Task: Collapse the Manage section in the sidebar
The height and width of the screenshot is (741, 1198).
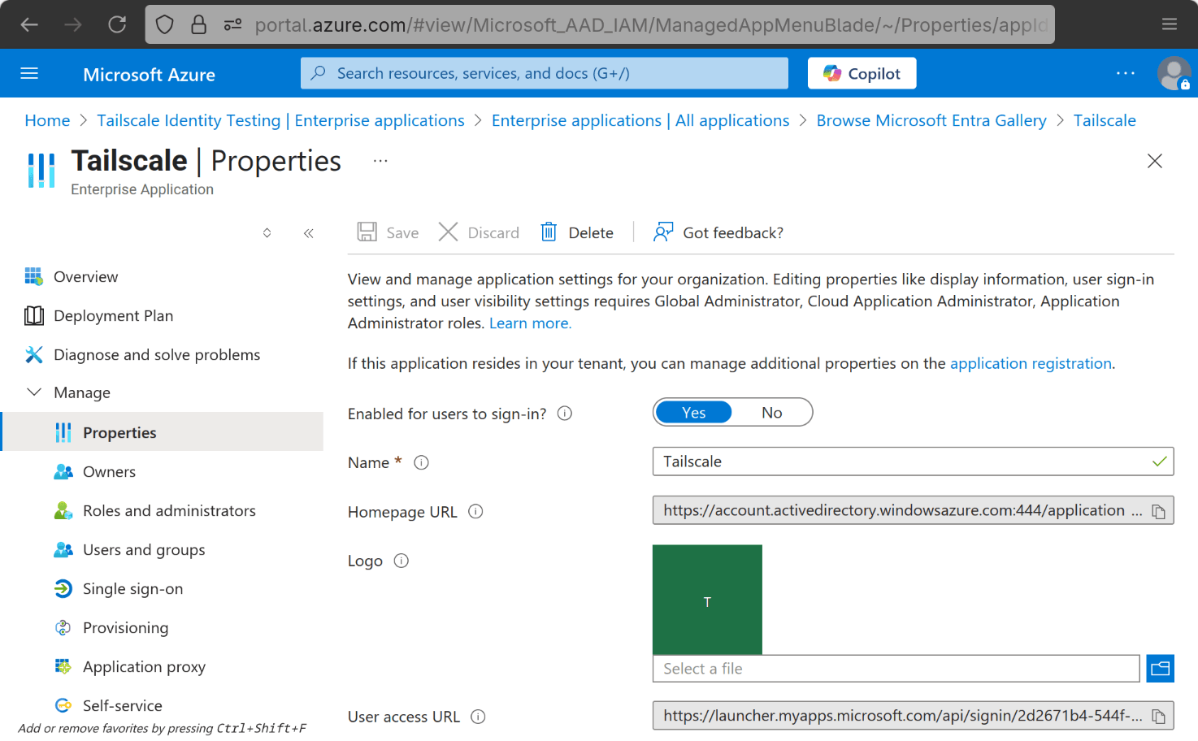Action: point(33,392)
